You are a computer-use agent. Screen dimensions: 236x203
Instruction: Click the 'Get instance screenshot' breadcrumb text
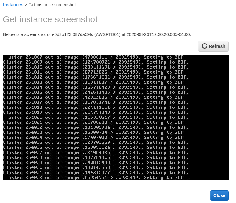pyautogui.click(x=52, y=5)
